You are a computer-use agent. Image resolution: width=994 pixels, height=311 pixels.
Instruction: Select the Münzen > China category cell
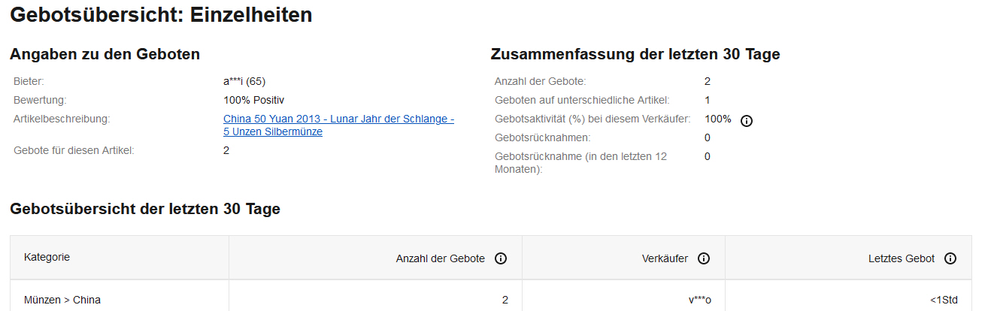coord(62,300)
